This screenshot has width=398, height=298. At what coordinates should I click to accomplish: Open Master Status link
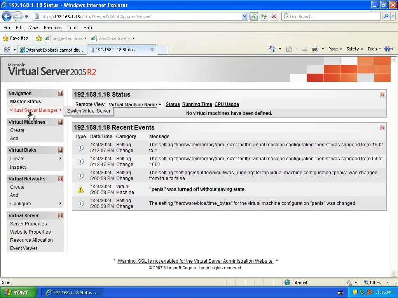[25, 102]
